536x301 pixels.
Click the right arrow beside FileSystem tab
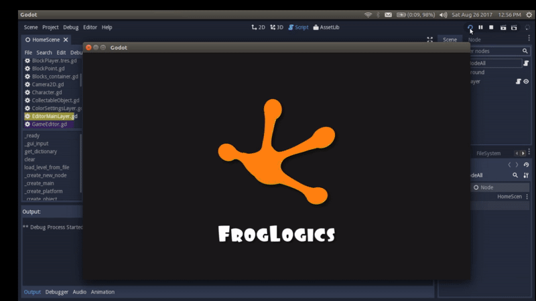pyautogui.click(x=523, y=154)
